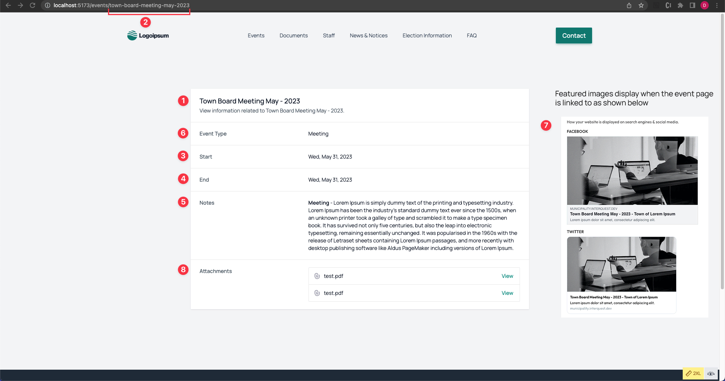The height and width of the screenshot is (381, 725).
Task: Click the Facebook preview featured image
Action: pos(632,171)
